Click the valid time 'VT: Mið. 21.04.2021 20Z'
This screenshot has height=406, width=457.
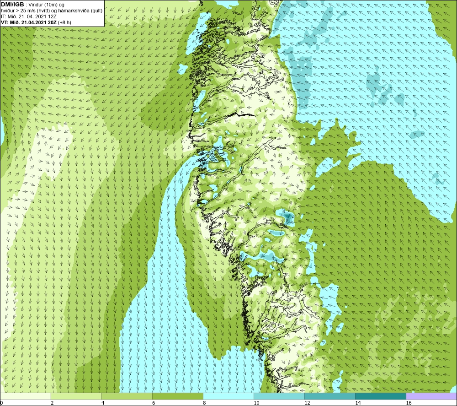click(29, 22)
